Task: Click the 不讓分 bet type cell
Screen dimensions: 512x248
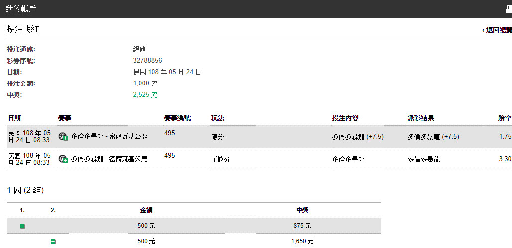Action: [221, 160]
